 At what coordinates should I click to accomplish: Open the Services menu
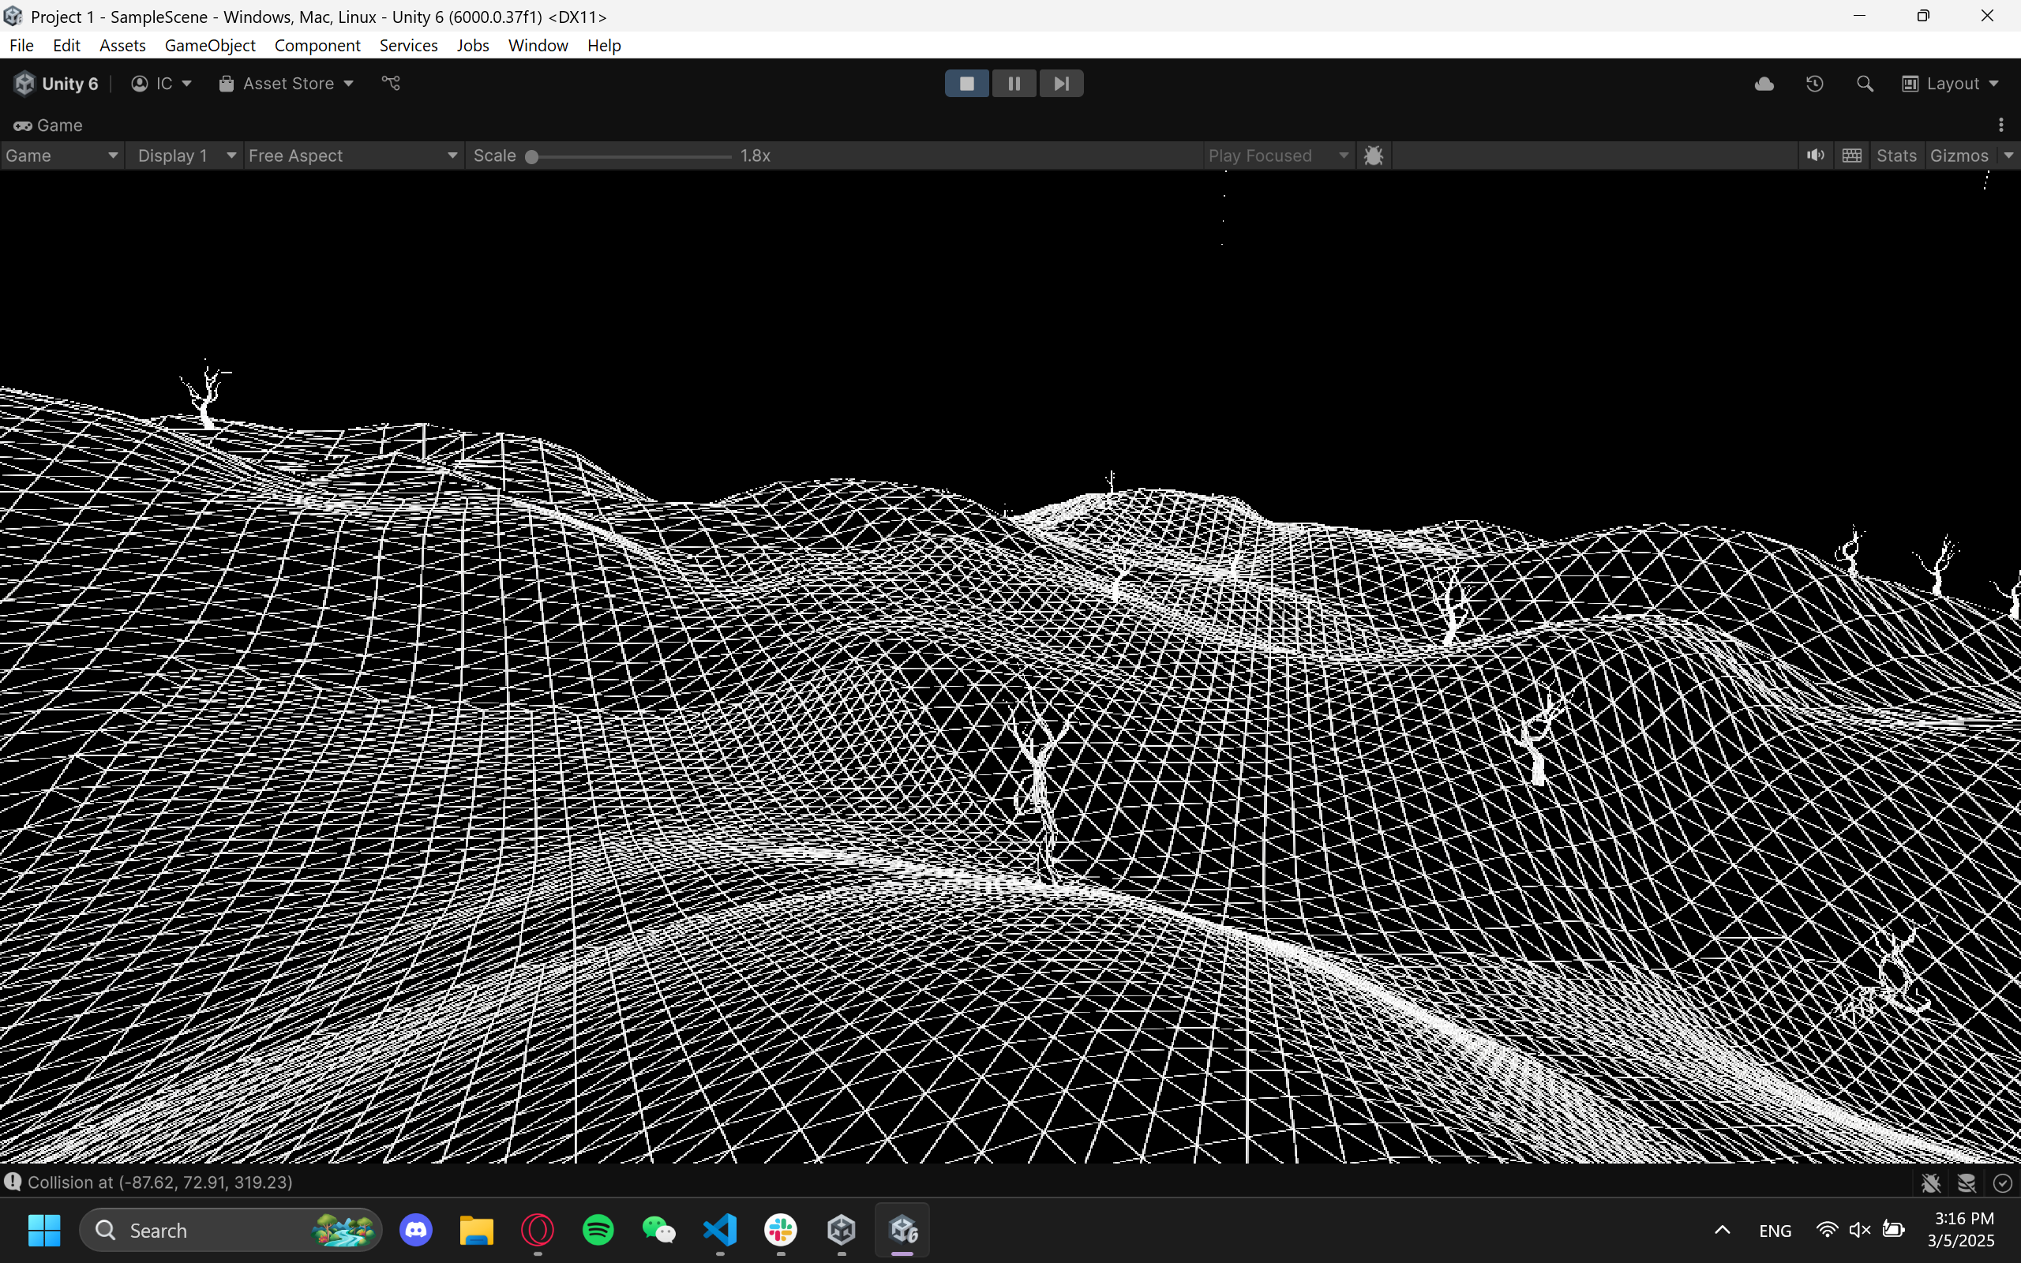pyautogui.click(x=408, y=45)
